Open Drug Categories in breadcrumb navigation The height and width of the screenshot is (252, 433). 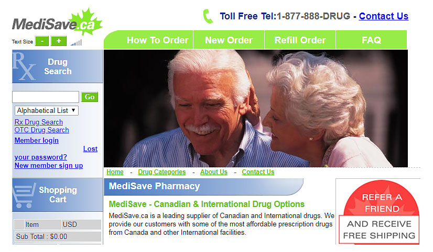tap(162, 172)
